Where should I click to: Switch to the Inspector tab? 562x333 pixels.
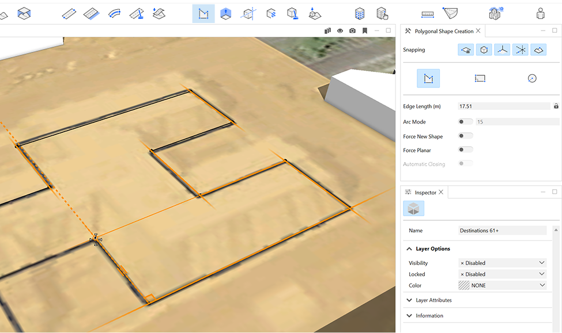425,193
